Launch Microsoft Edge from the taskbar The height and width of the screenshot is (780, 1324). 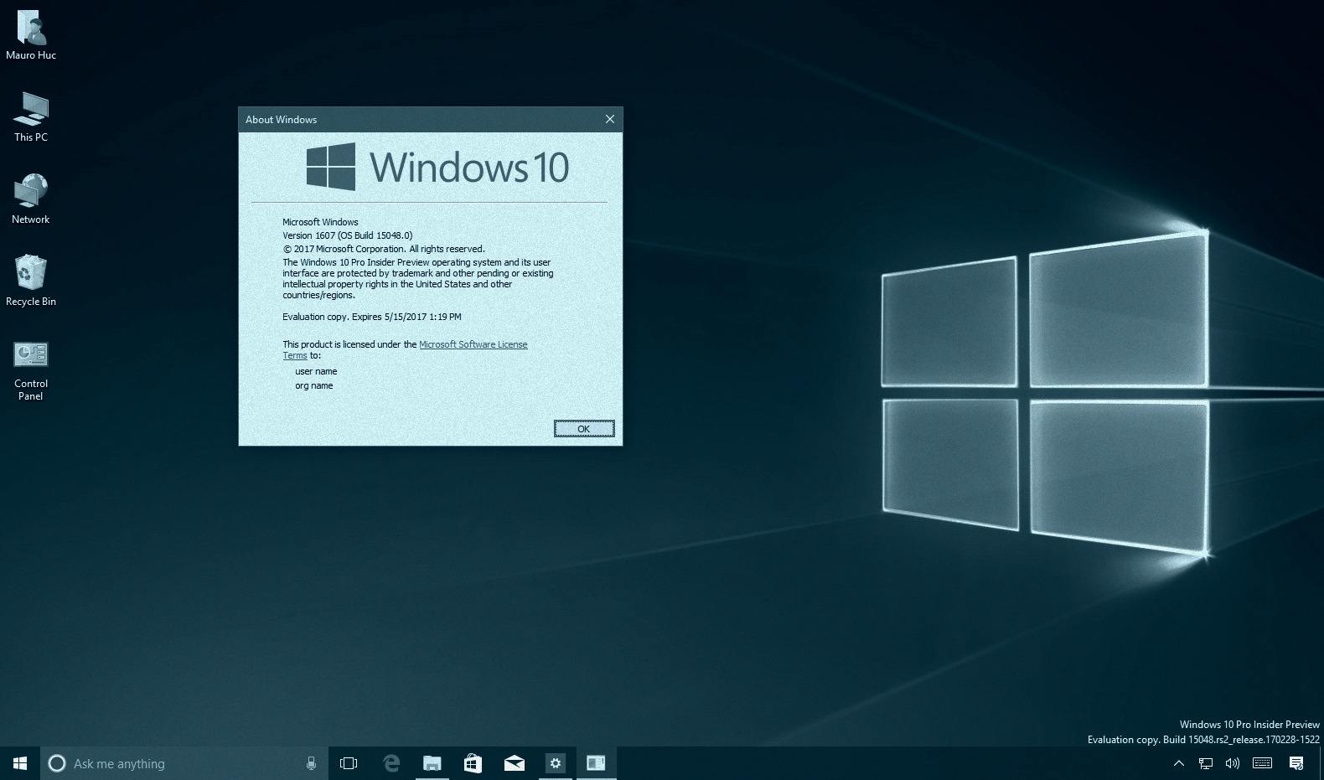click(390, 763)
